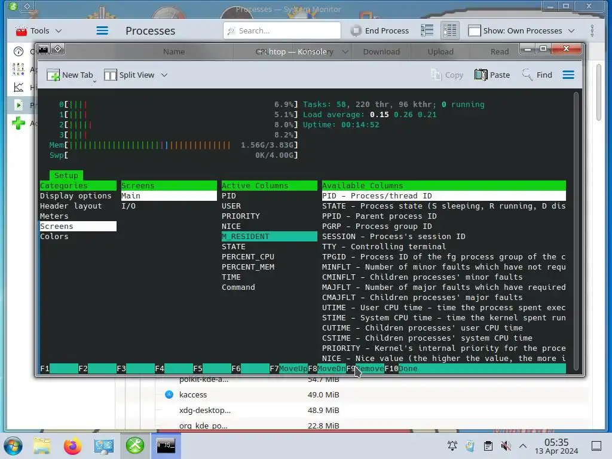Switch to the tree view icon in System Monitor

click(449, 30)
